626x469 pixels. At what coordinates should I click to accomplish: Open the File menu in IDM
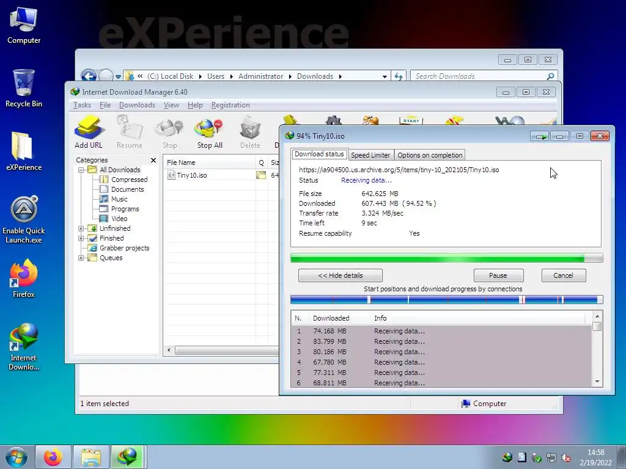(105, 105)
